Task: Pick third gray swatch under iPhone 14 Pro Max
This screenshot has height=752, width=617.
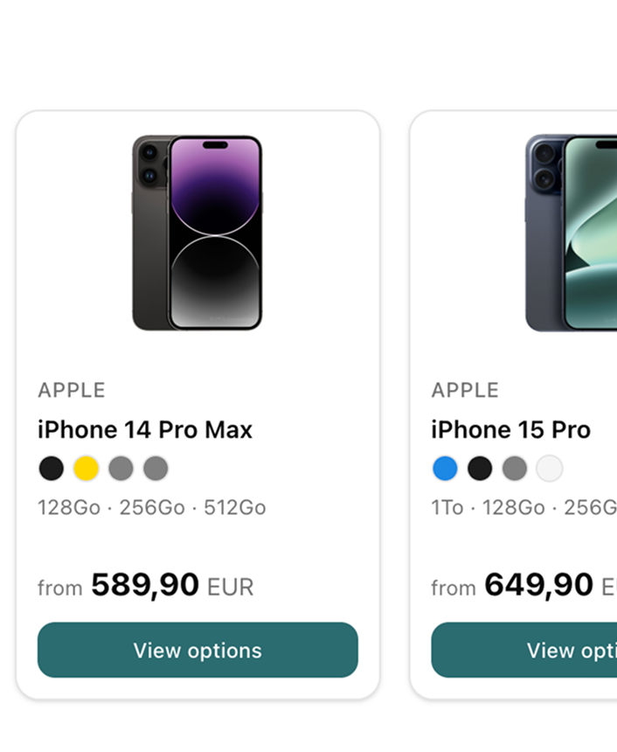Action: click(121, 469)
